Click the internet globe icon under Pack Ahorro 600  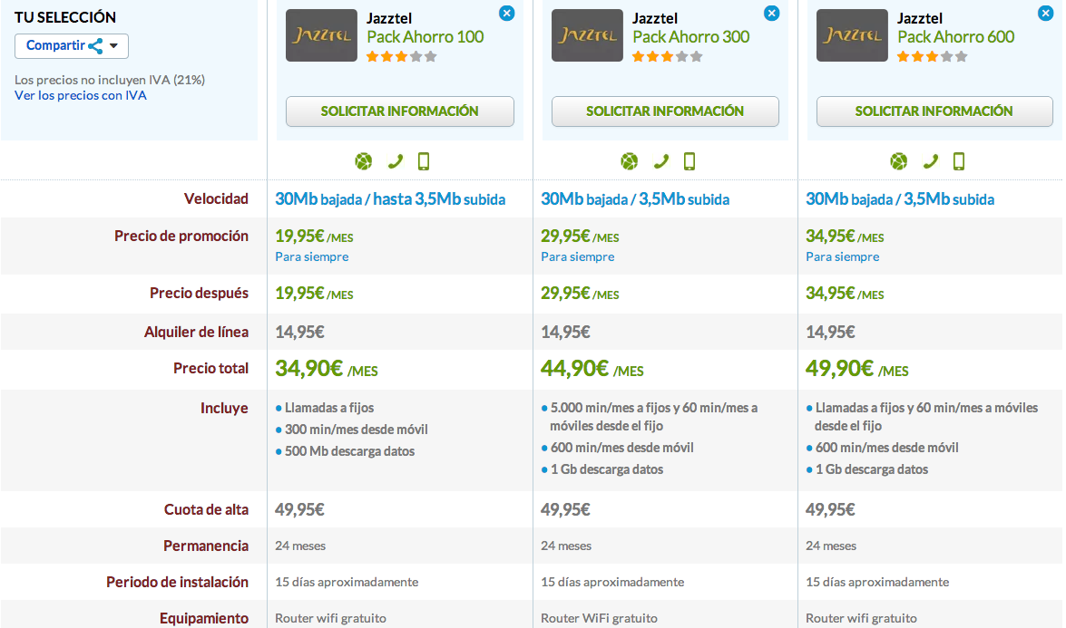pyautogui.click(x=899, y=161)
